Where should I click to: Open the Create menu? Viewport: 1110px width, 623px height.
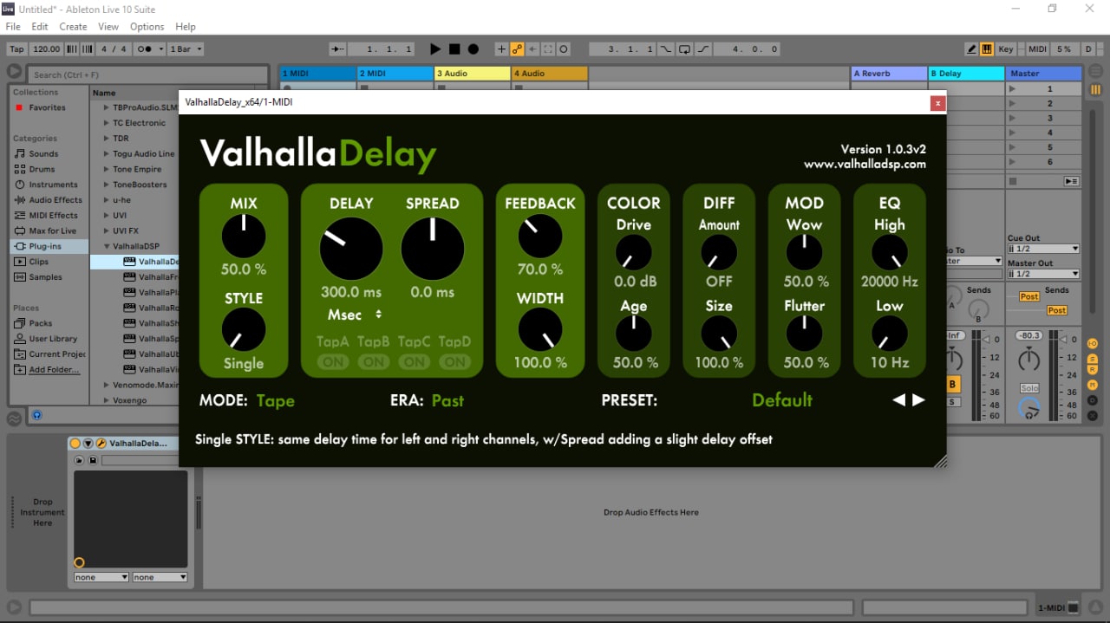point(73,27)
